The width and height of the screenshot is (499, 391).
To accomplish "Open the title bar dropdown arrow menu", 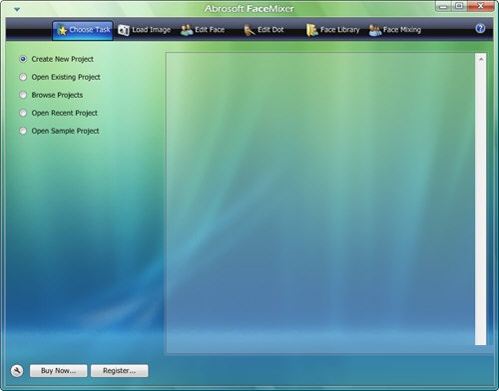I will (17, 9).
